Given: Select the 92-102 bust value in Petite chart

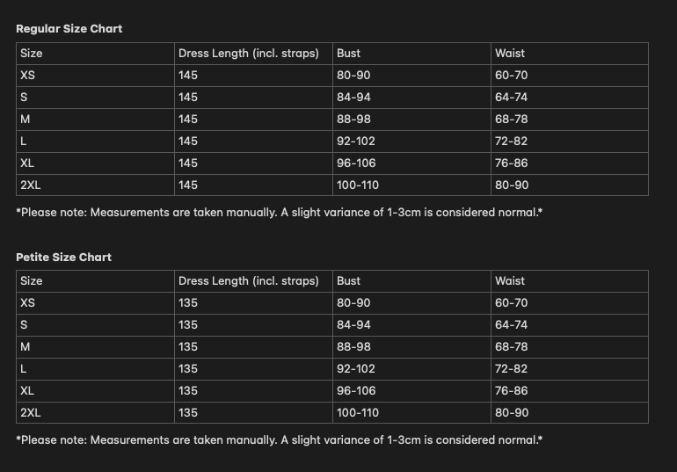Looking at the screenshot, I should [x=356, y=369].
